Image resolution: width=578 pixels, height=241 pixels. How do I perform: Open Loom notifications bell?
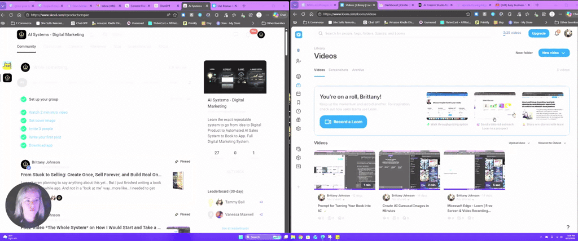[x=557, y=33]
